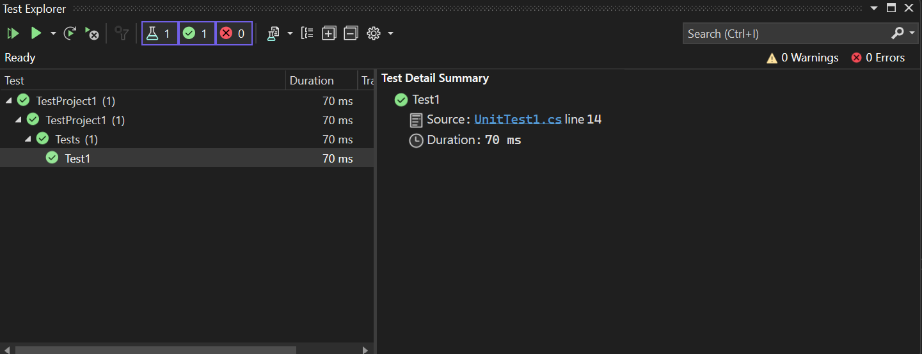Open the UnitTest1.cs source link

518,120
